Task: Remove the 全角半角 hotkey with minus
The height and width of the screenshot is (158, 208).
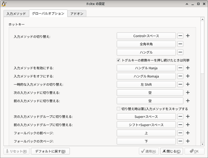Action: (180, 44)
